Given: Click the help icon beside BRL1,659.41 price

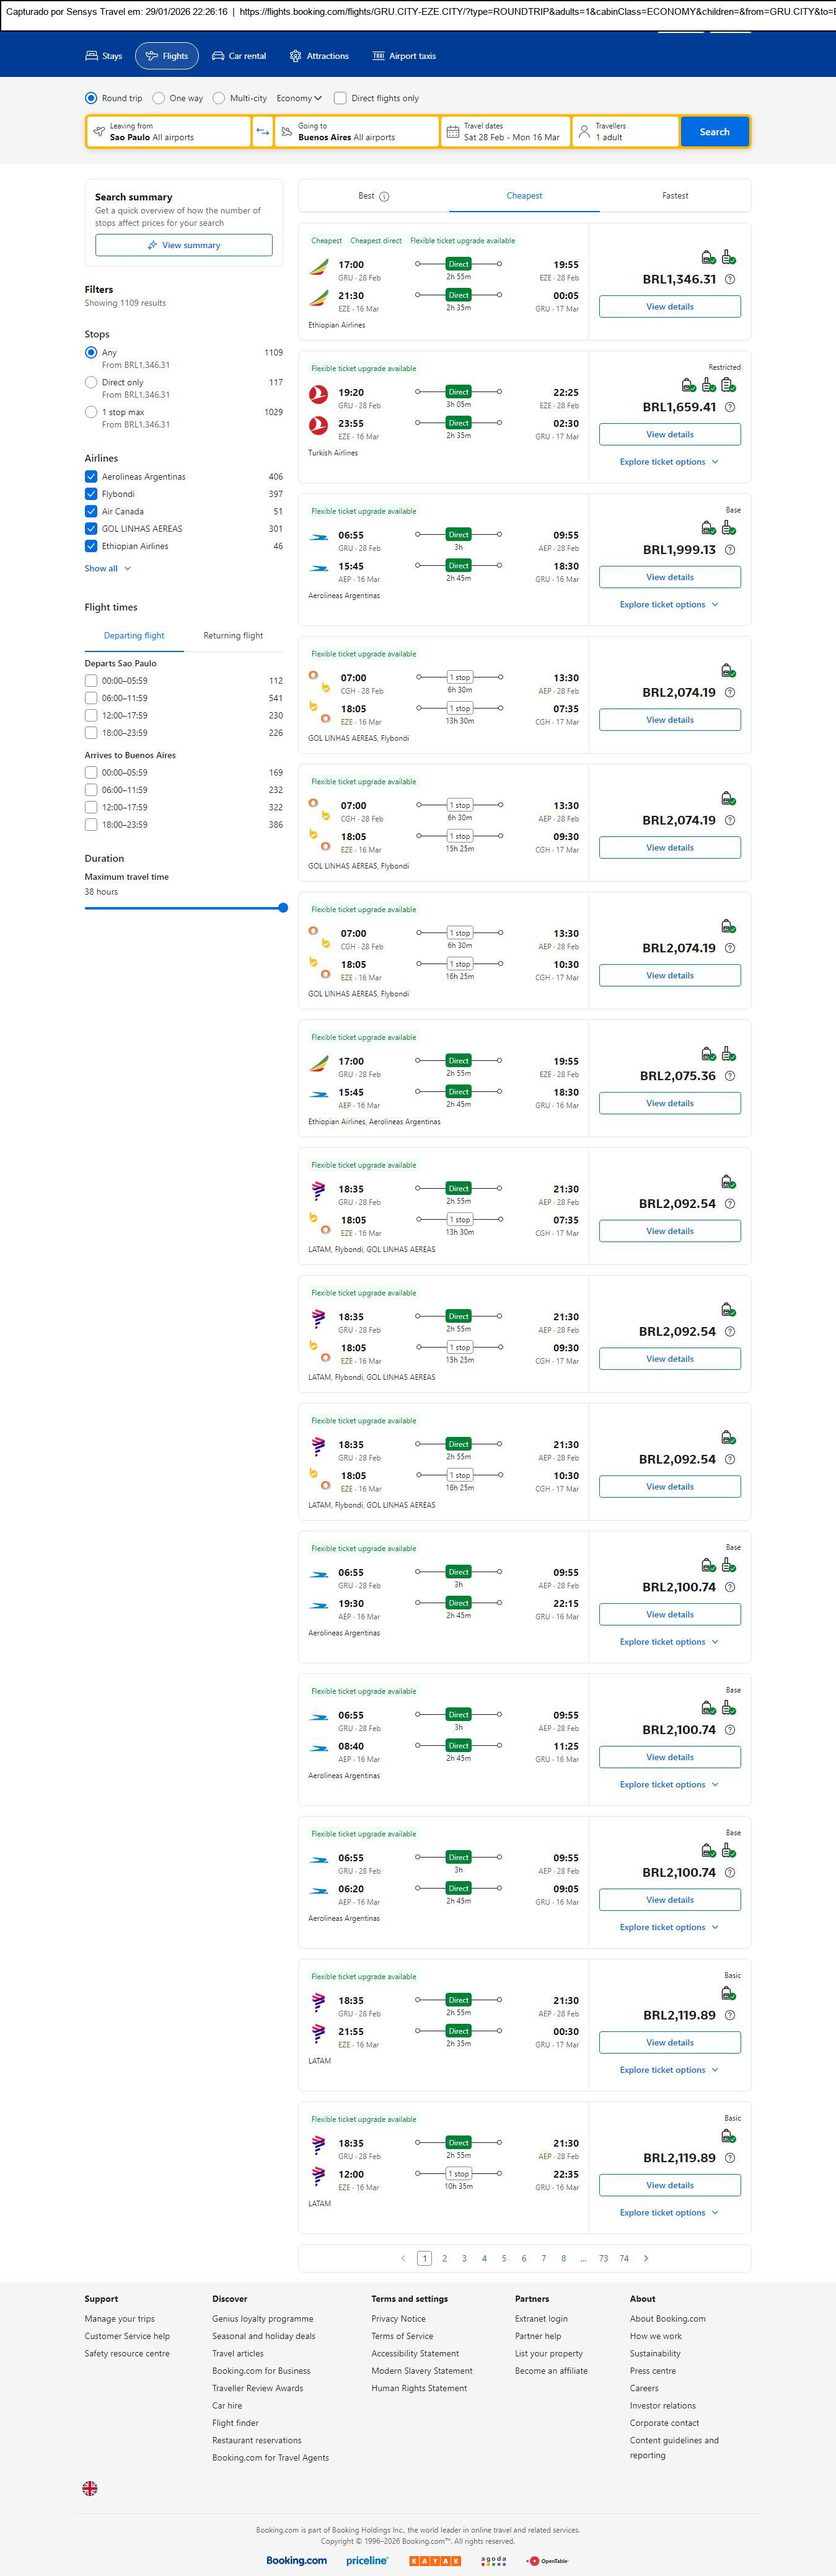Looking at the screenshot, I should [x=730, y=408].
